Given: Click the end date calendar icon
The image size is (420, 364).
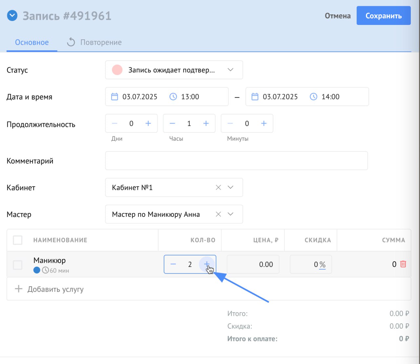Looking at the screenshot, I should pos(255,97).
